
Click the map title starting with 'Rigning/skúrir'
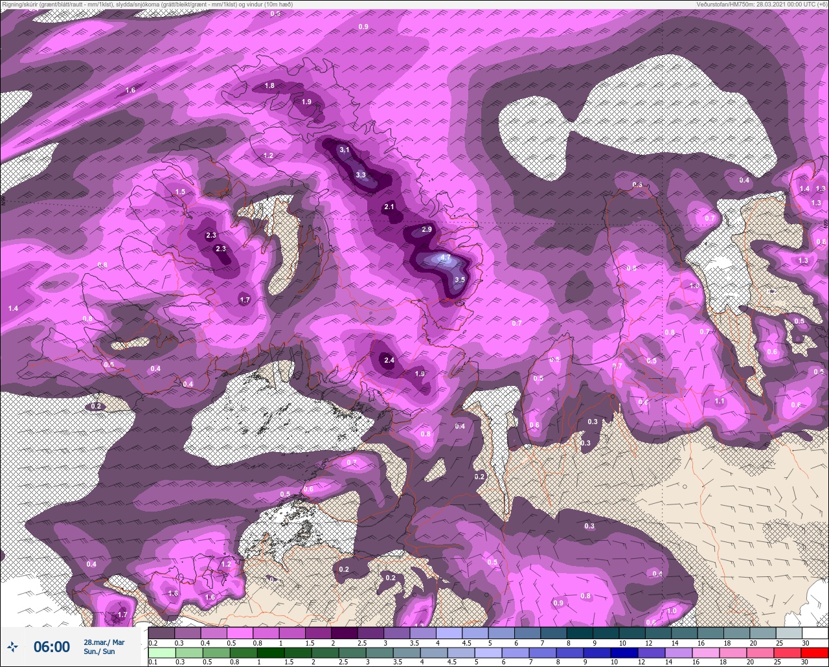(147, 4)
